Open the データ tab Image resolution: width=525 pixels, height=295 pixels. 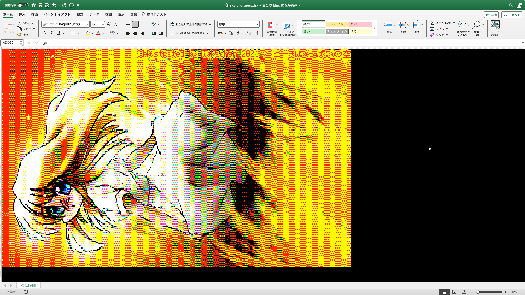[94, 14]
